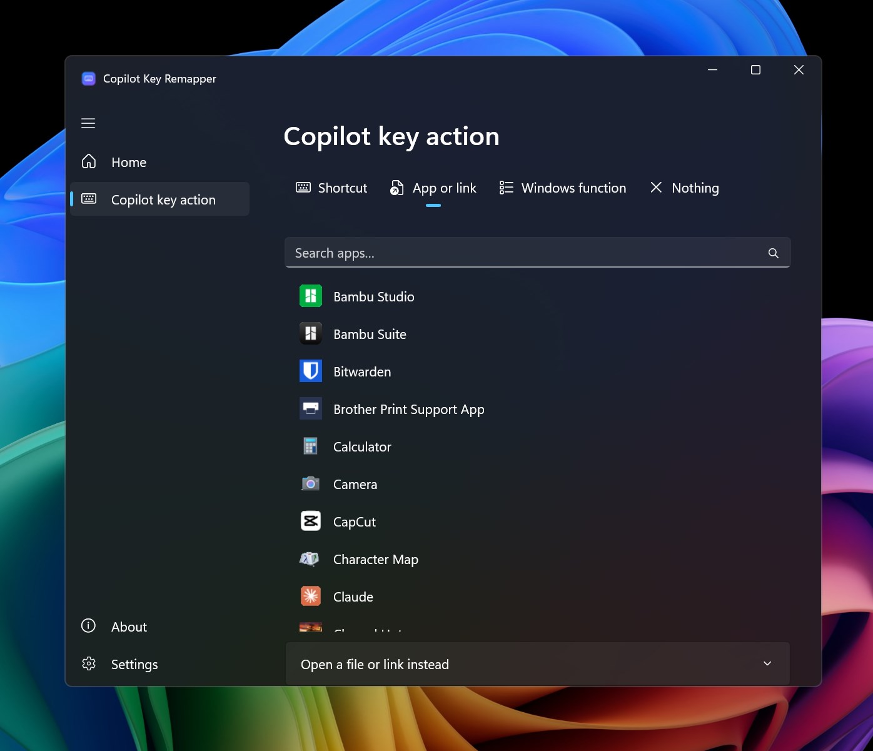
Task: Click the keyboard icon beside Copilot key action
Action: 89,199
